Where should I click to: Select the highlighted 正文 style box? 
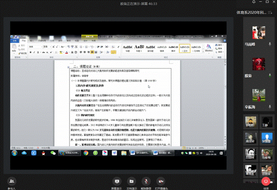pos(184,48)
